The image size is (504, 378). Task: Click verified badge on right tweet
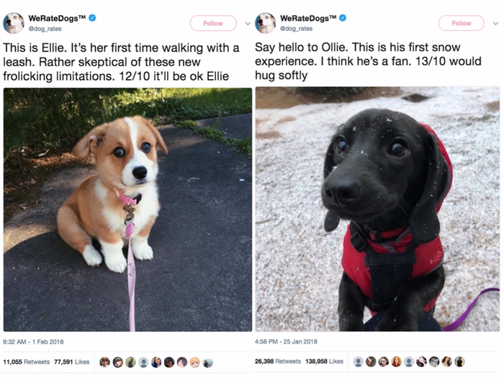point(343,18)
